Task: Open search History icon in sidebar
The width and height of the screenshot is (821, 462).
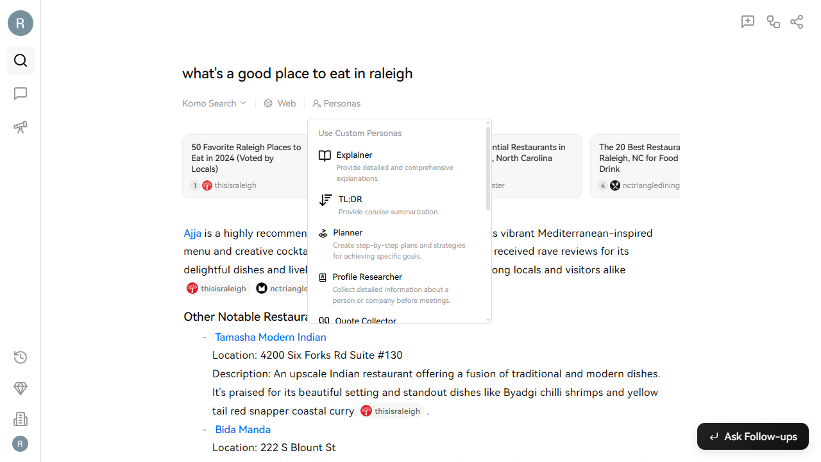Action: [x=21, y=357]
